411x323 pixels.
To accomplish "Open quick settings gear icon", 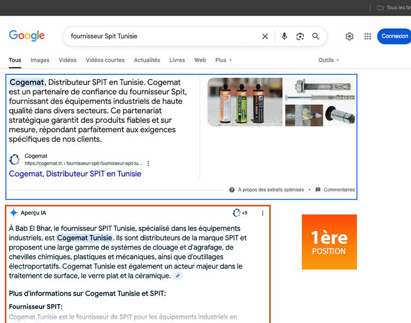I will 349,36.
